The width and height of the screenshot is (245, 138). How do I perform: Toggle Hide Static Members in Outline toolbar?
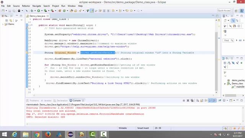point(237,63)
